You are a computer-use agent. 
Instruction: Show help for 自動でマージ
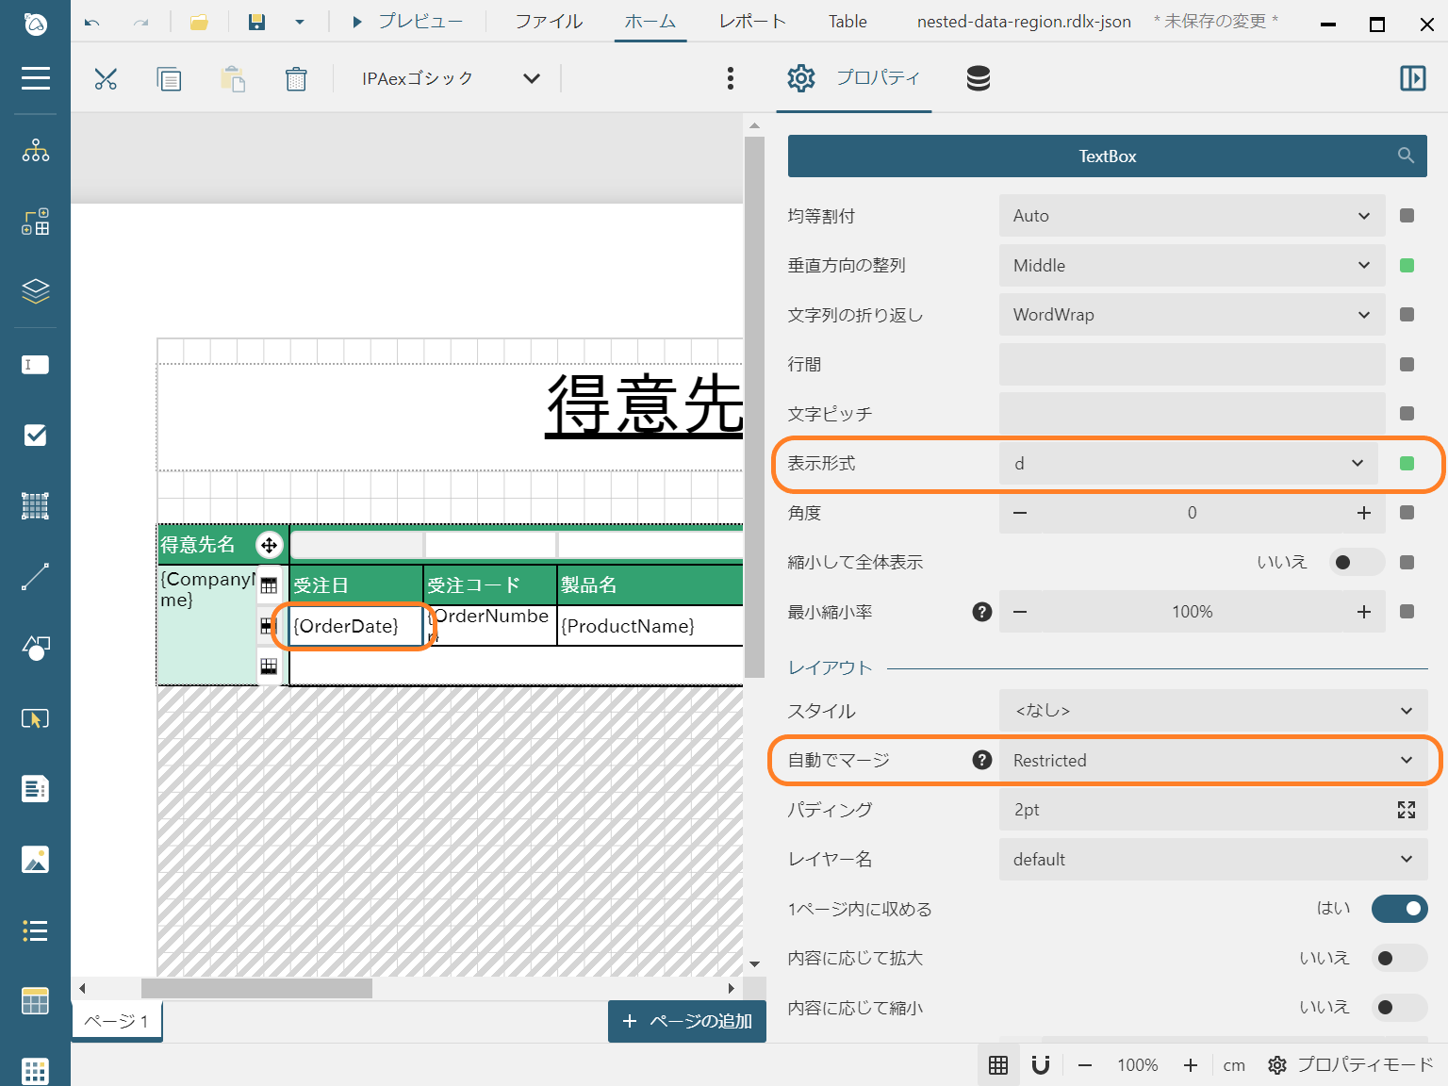[x=981, y=761]
